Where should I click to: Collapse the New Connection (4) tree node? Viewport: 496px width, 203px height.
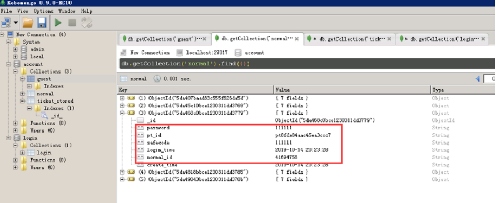(2, 34)
